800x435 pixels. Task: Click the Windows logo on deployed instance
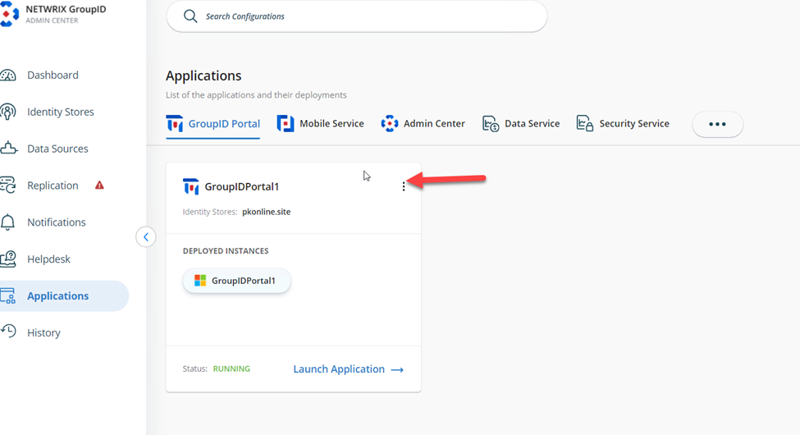(200, 281)
